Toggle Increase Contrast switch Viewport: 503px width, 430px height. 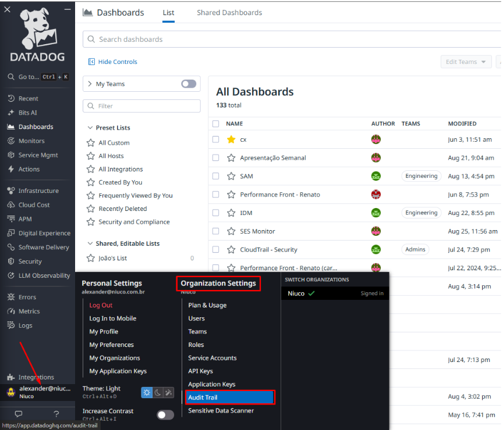click(165, 415)
